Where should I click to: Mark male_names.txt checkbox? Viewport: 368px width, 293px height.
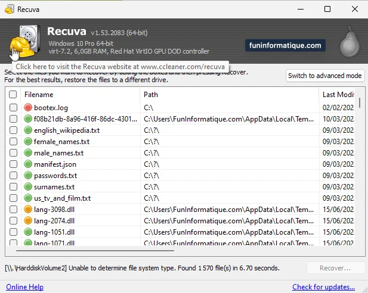13,153
